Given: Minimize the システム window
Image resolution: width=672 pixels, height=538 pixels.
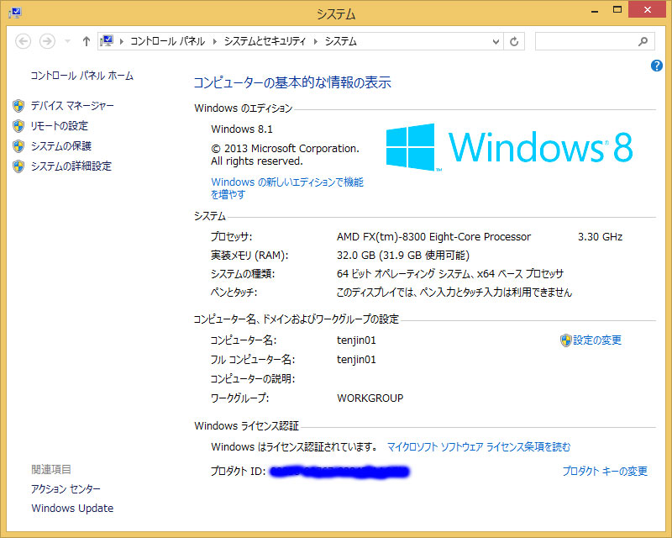Looking at the screenshot, I should (x=595, y=10).
